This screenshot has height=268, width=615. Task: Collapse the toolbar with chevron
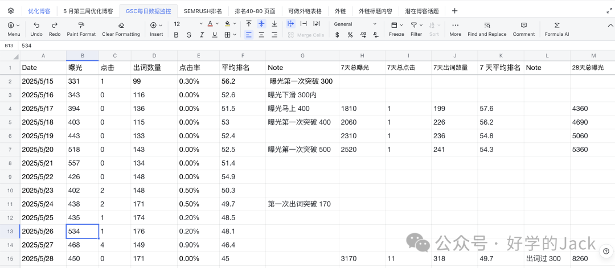[609, 25]
